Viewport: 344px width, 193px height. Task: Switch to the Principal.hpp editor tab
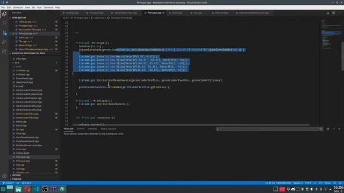96,13
